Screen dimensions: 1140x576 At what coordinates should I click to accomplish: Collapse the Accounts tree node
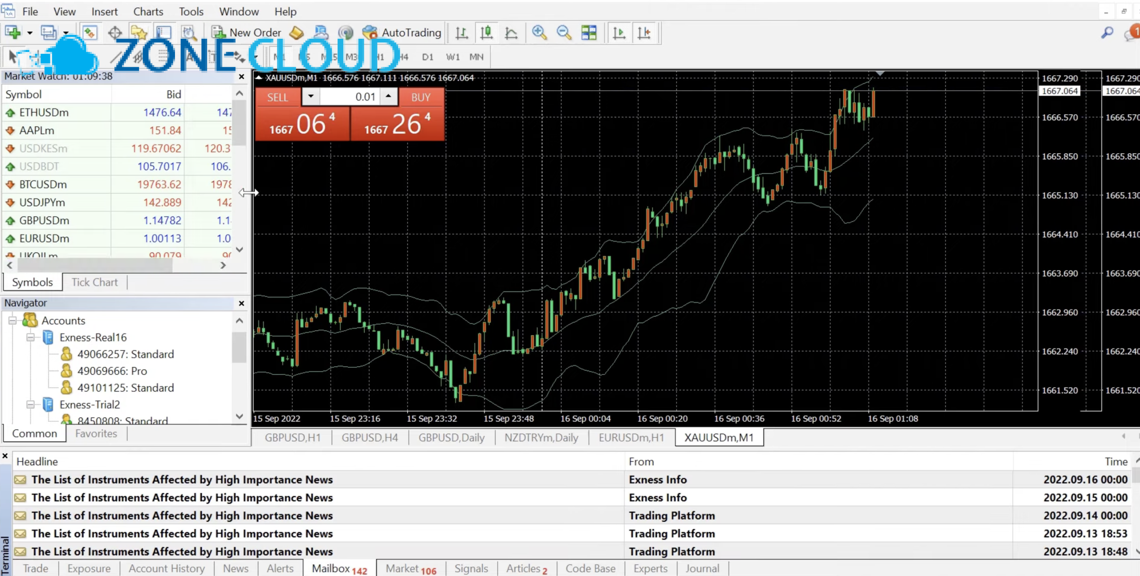12,320
